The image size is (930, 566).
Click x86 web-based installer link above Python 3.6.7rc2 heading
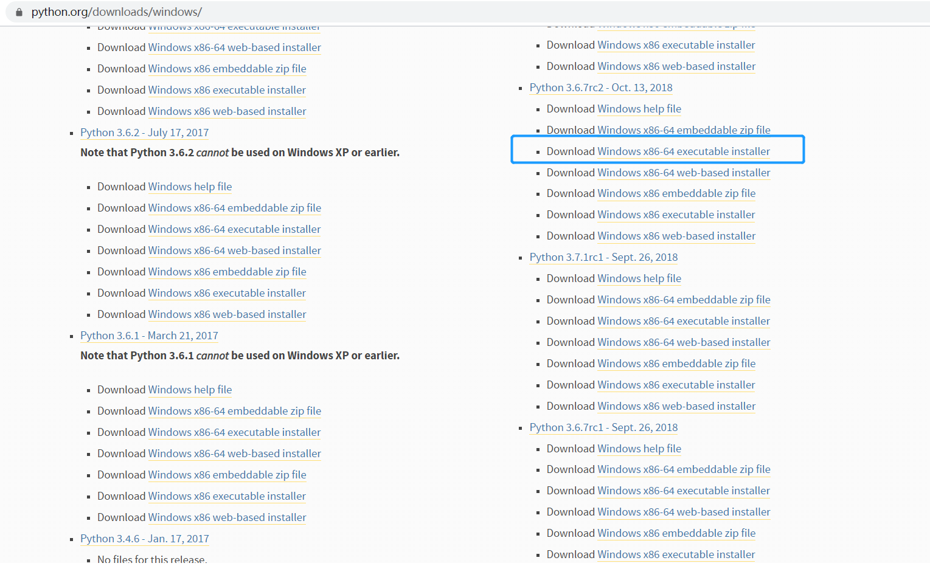(x=677, y=66)
